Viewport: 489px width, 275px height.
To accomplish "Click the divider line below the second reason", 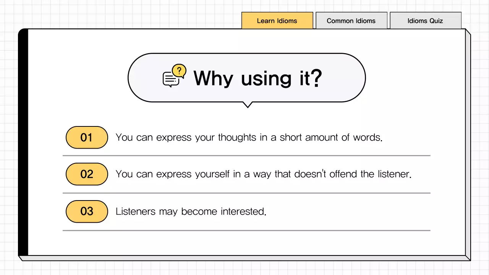I will 246,193.
